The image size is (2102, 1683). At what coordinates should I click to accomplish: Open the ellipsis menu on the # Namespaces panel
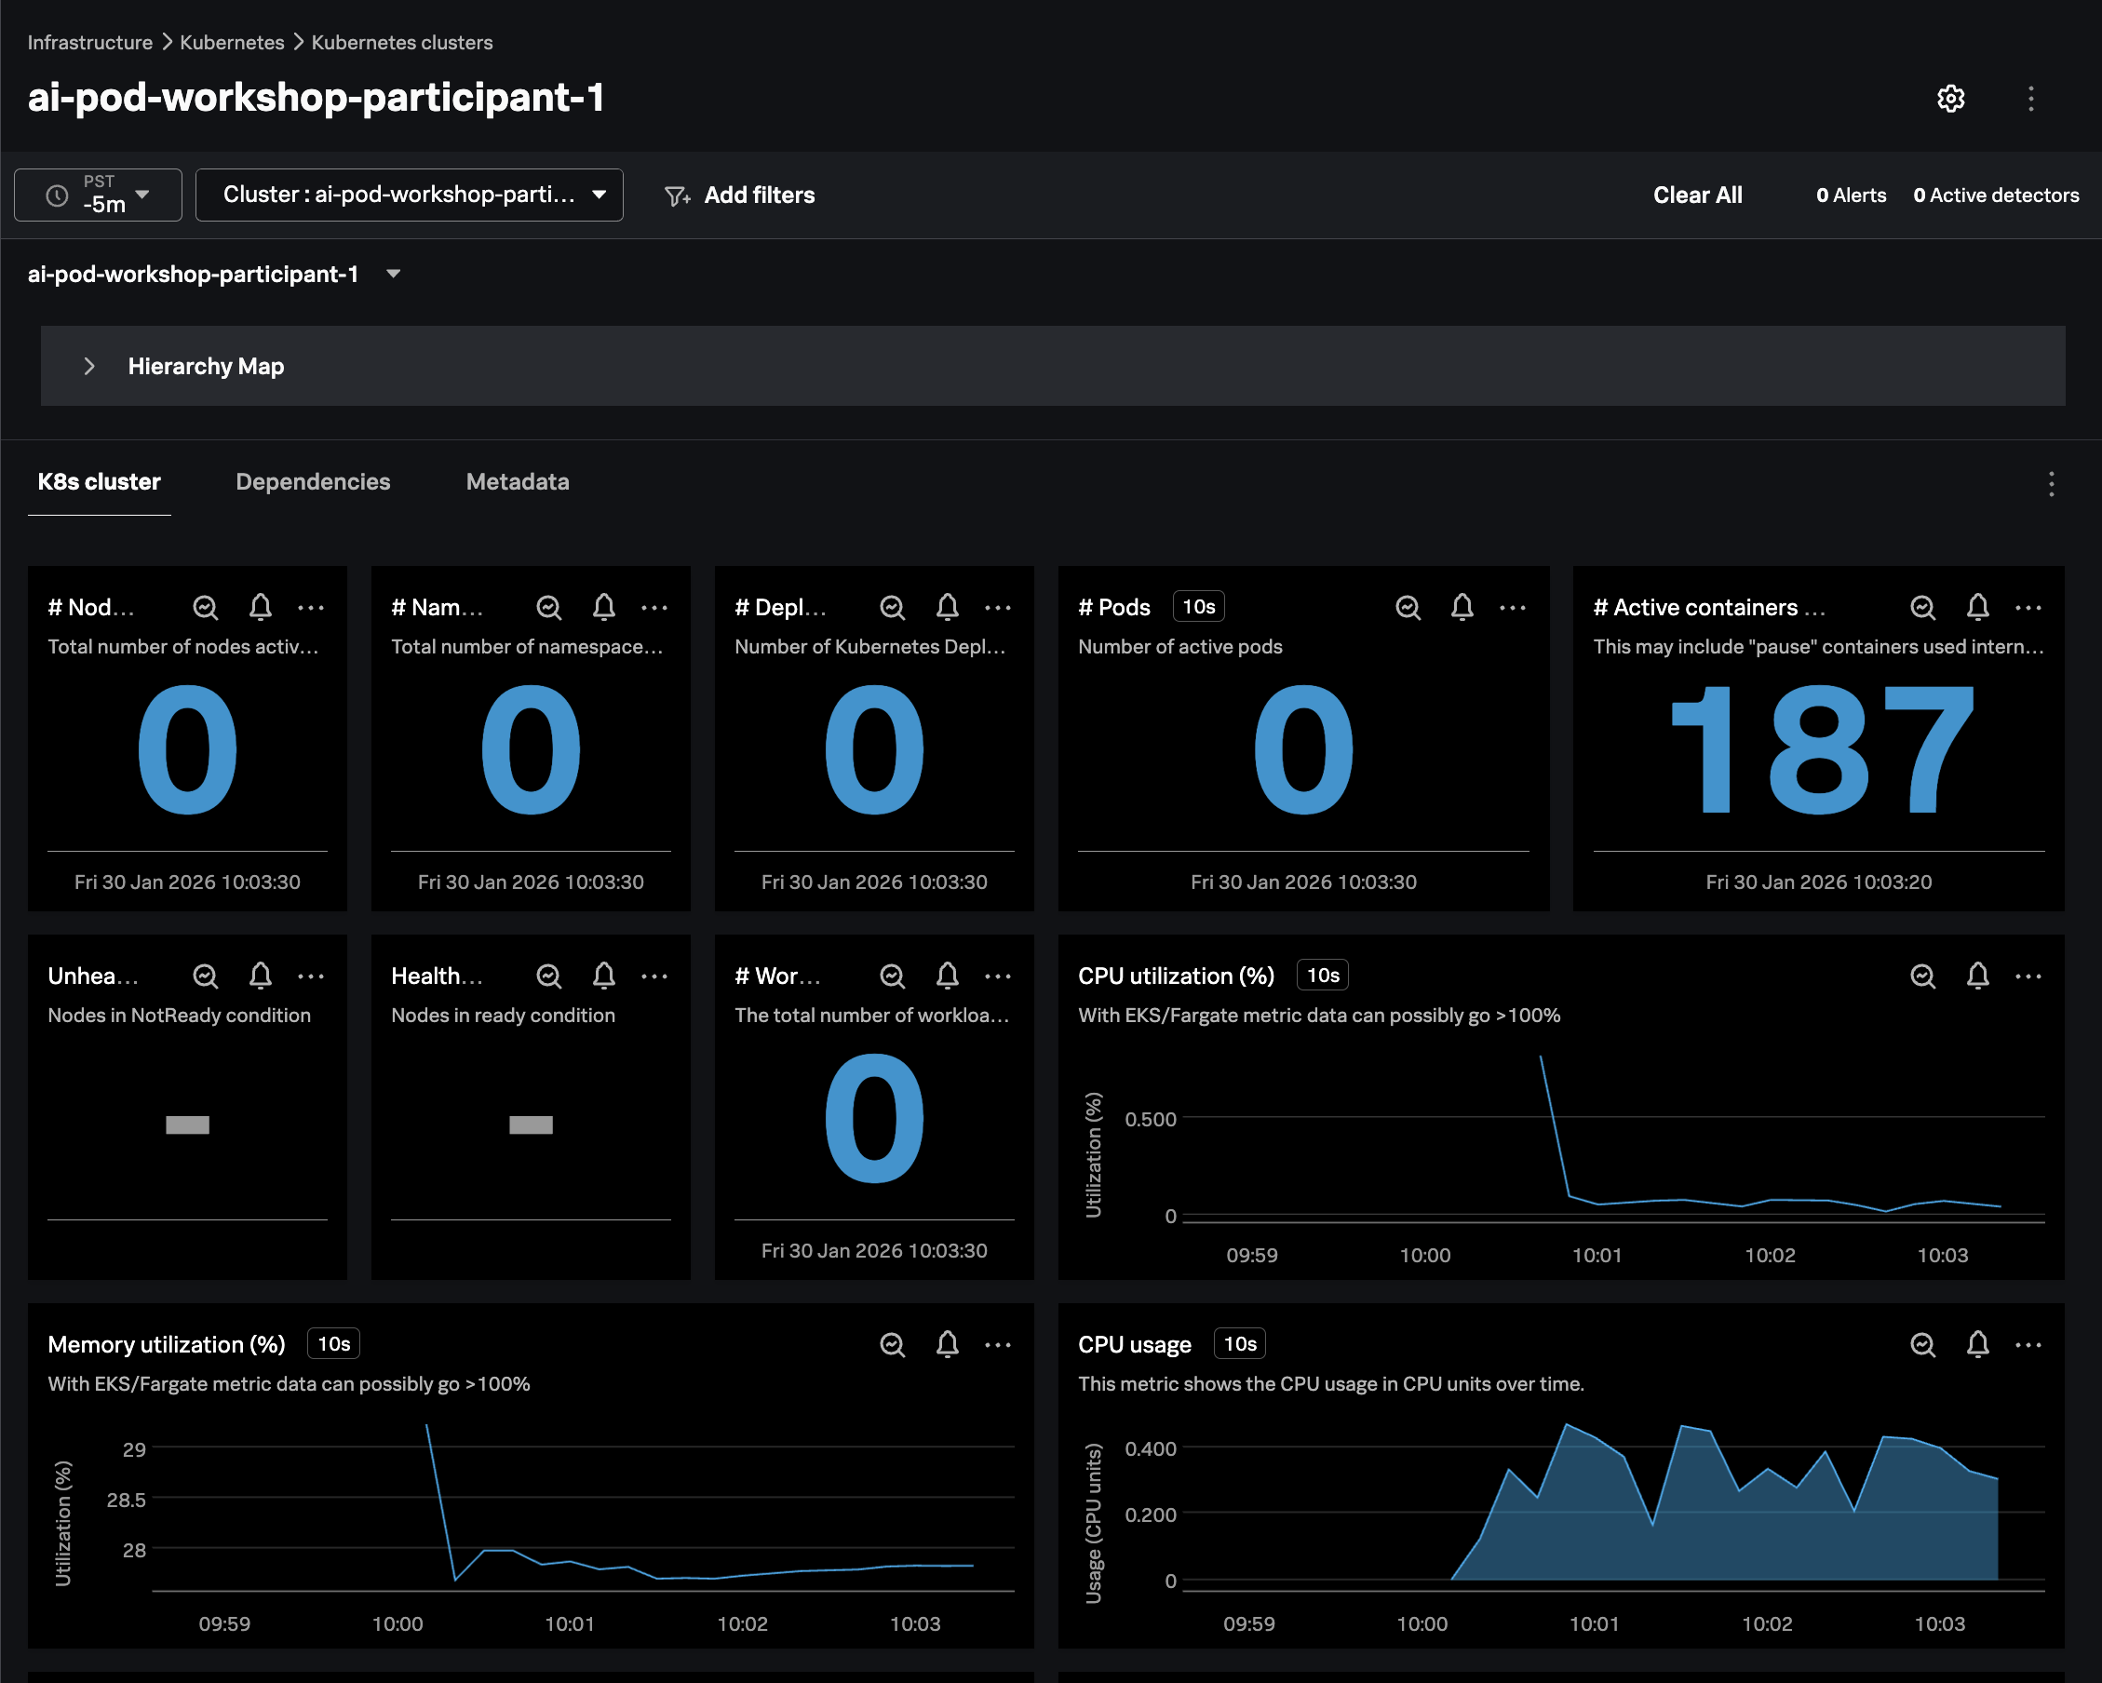pyautogui.click(x=655, y=607)
